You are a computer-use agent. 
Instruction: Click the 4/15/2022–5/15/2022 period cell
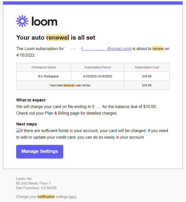click(97, 76)
